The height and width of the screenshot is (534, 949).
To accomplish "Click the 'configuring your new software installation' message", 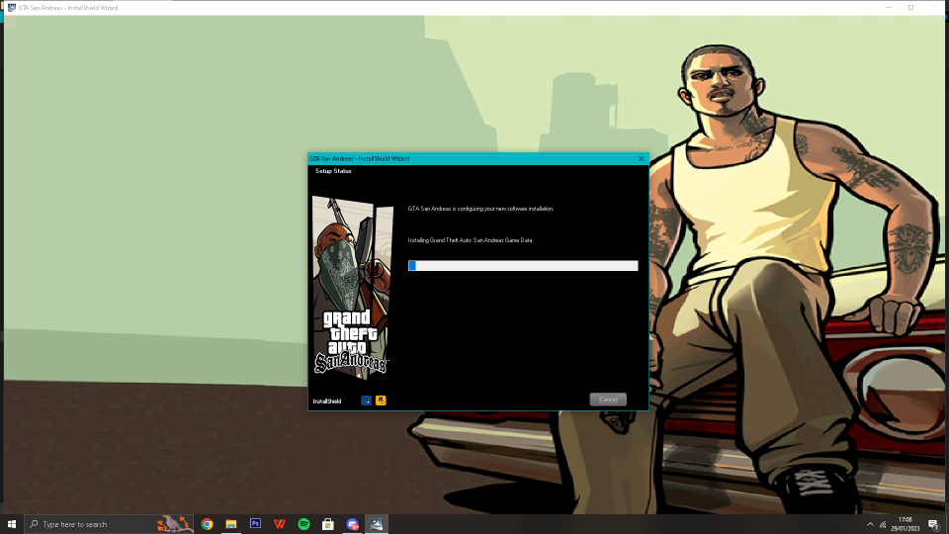I will (480, 209).
